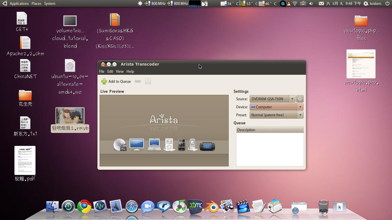Click the Ubuntu logo in top panel
This screenshot has height=220, width=392.
click(x=5, y=3)
